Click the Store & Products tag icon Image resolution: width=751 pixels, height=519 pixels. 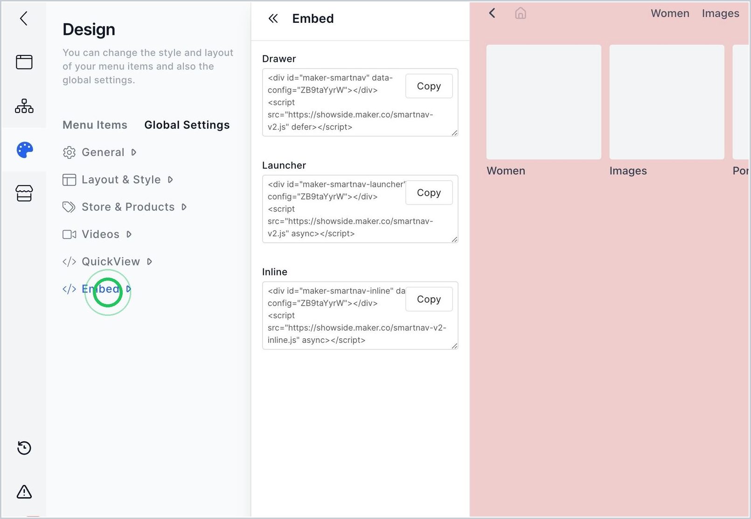click(x=69, y=207)
